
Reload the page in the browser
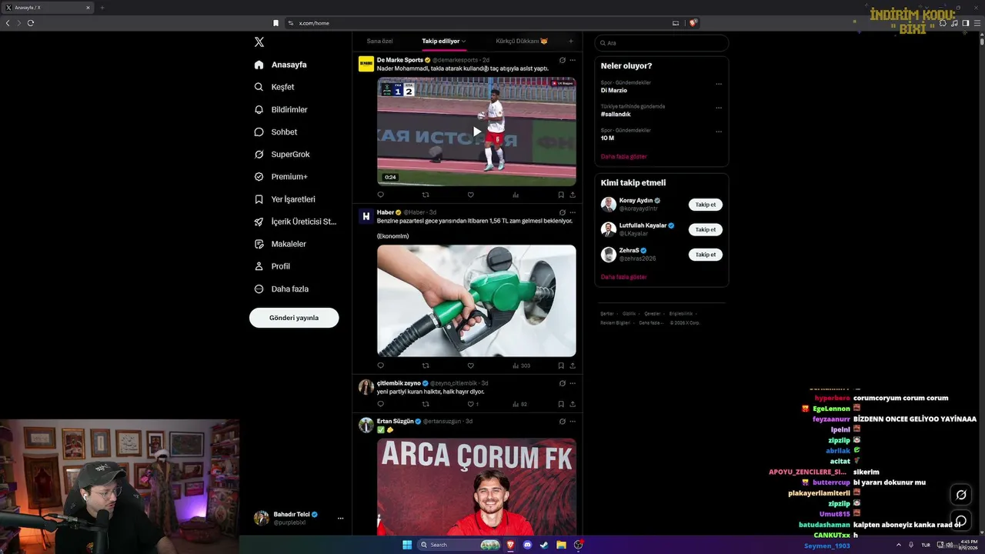click(x=31, y=23)
